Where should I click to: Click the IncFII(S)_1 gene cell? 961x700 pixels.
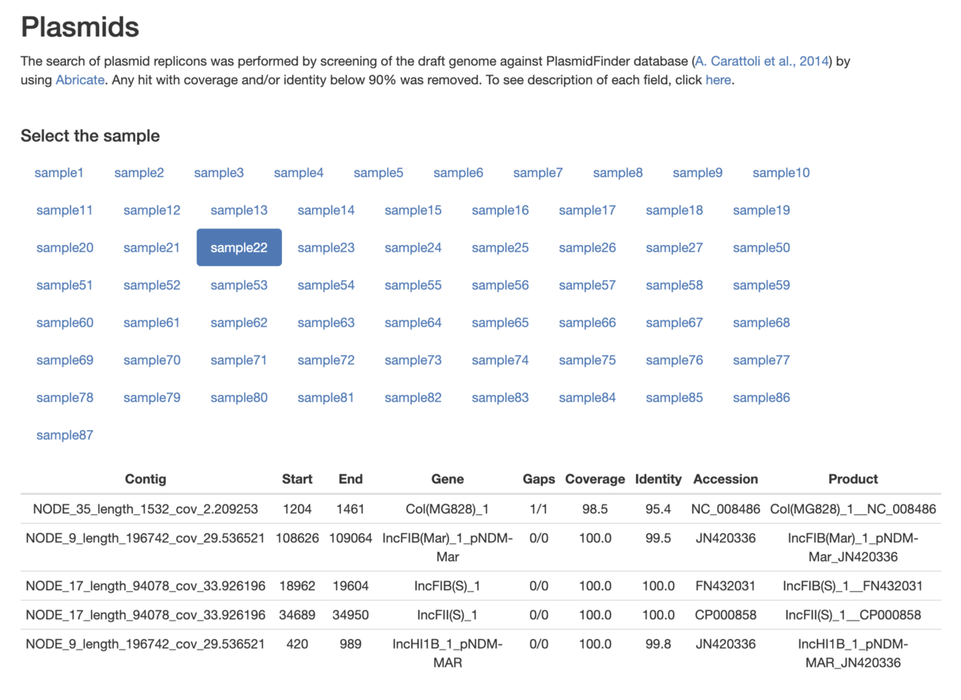(448, 615)
